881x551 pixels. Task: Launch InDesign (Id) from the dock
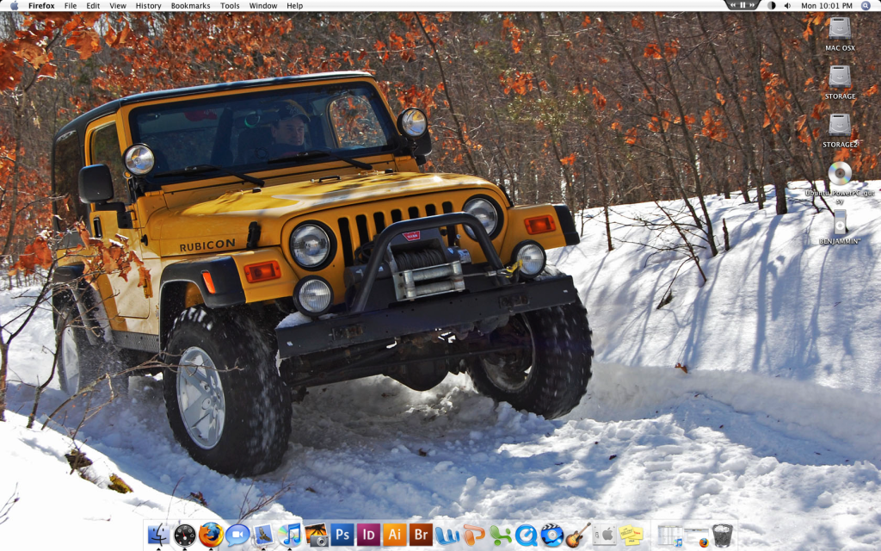click(x=368, y=535)
